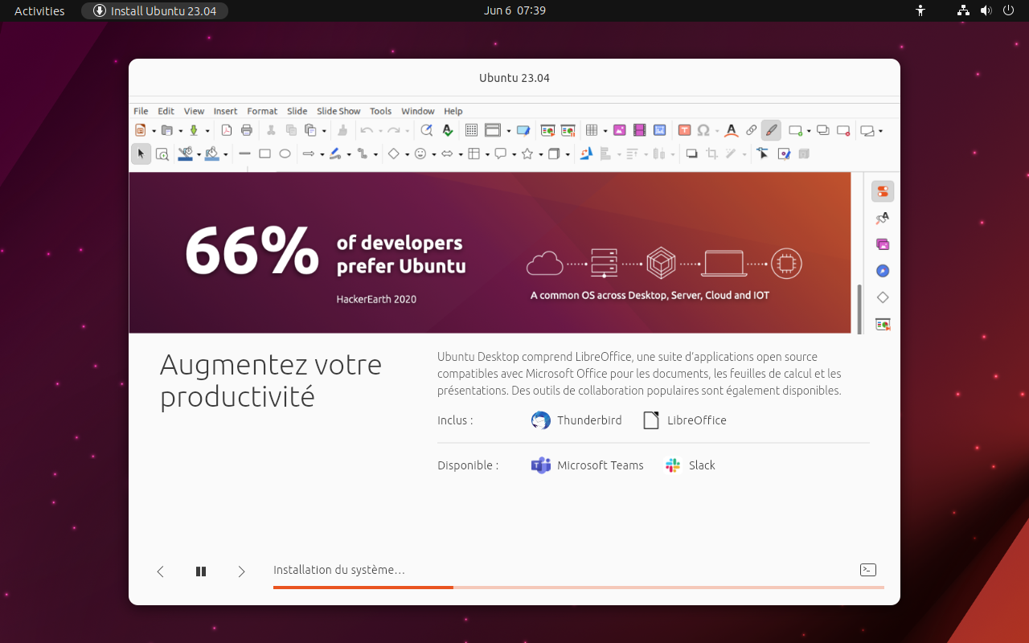
Task: Advance to the next slide arrow
Action: (241, 571)
